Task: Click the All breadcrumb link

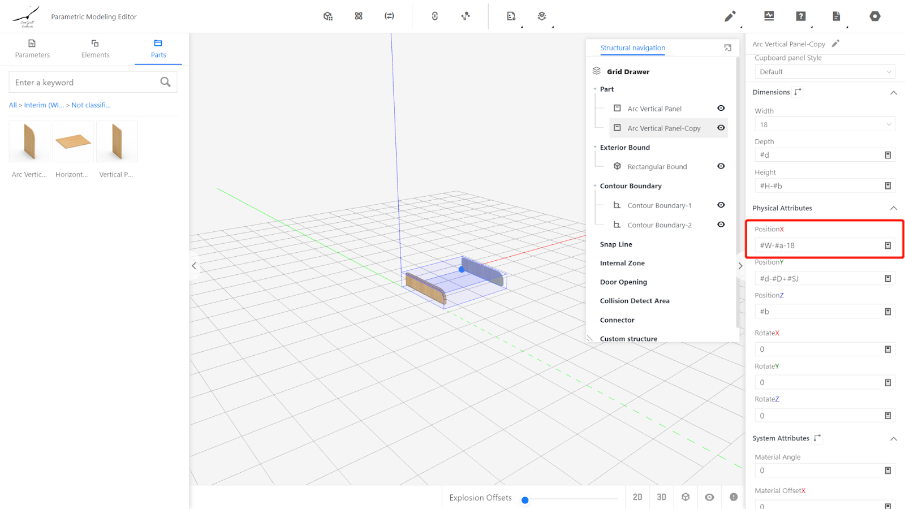Action: (x=12, y=105)
